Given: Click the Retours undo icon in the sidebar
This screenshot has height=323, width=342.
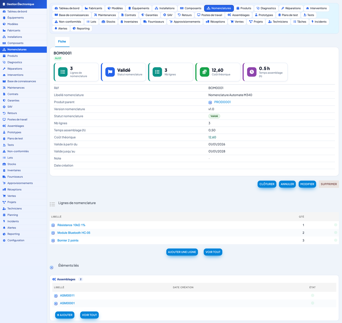Looking at the screenshot, I should (x=4, y=113).
